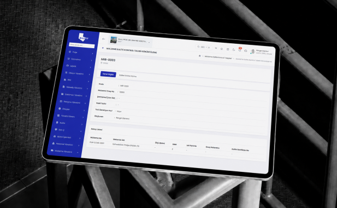Viewport: 337px width, 208px height.
Task: Click the icon right of the notification bell
Action: 246,51
